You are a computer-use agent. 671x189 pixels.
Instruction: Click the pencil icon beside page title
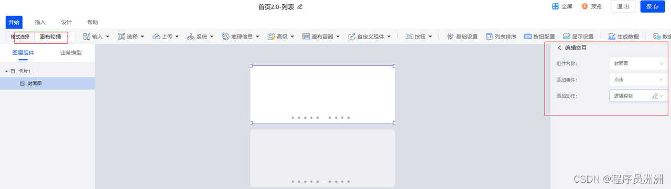click(x=300, y=7)
